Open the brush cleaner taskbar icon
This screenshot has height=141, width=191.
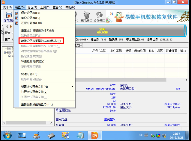pos(36,135)
